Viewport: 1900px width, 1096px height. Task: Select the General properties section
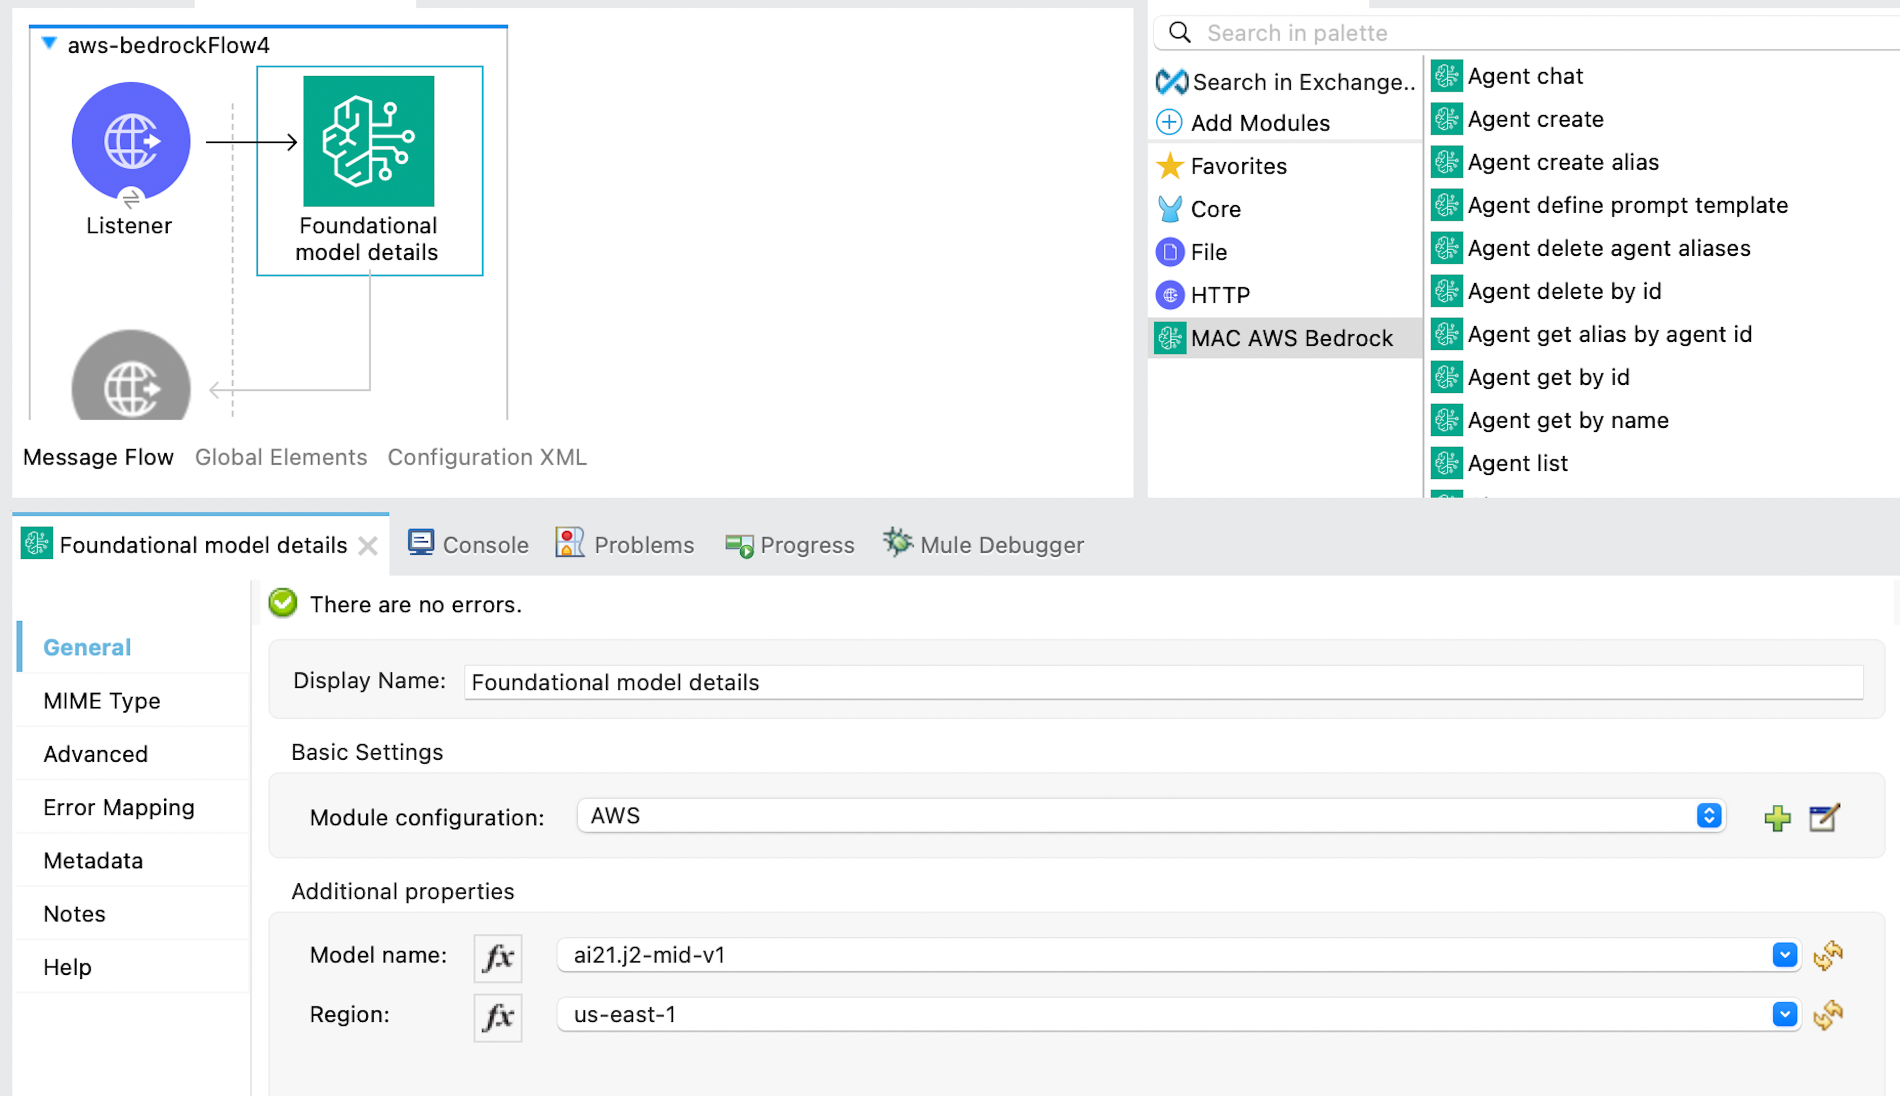point(133,646)
